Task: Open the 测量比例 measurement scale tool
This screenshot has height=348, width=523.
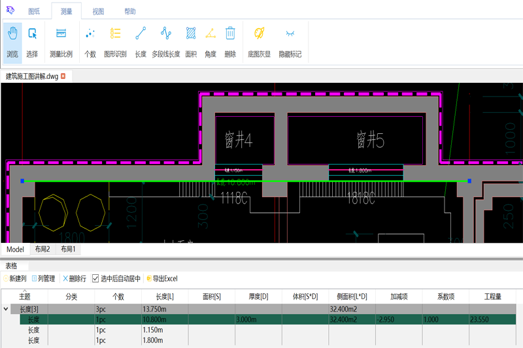Action: [61, 41]
